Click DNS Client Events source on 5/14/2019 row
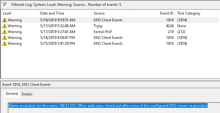This screenshot has width=220, height=113. (108, 38)
